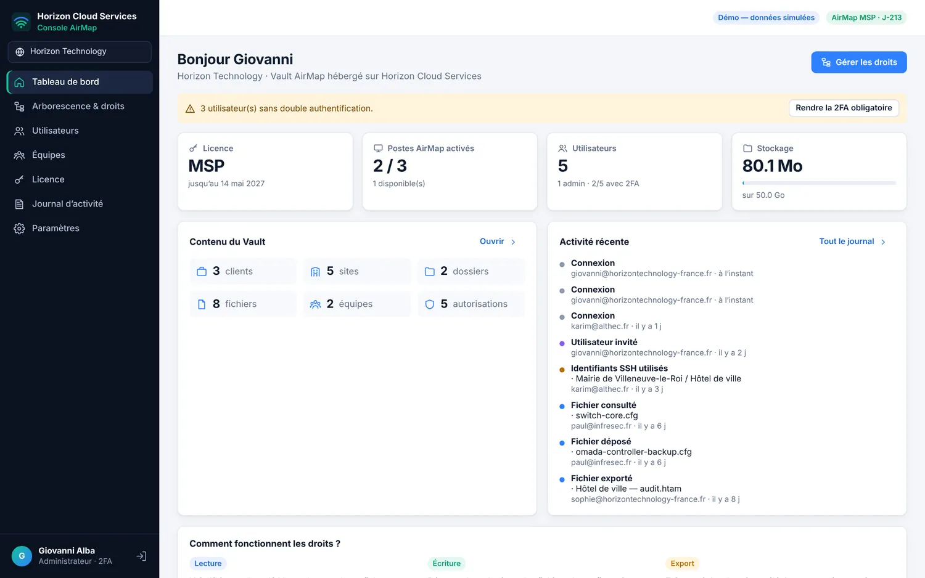Click the chevron next to Tout le journal
The width and height of the screenshot is (925, 578).
pos(883,242)
